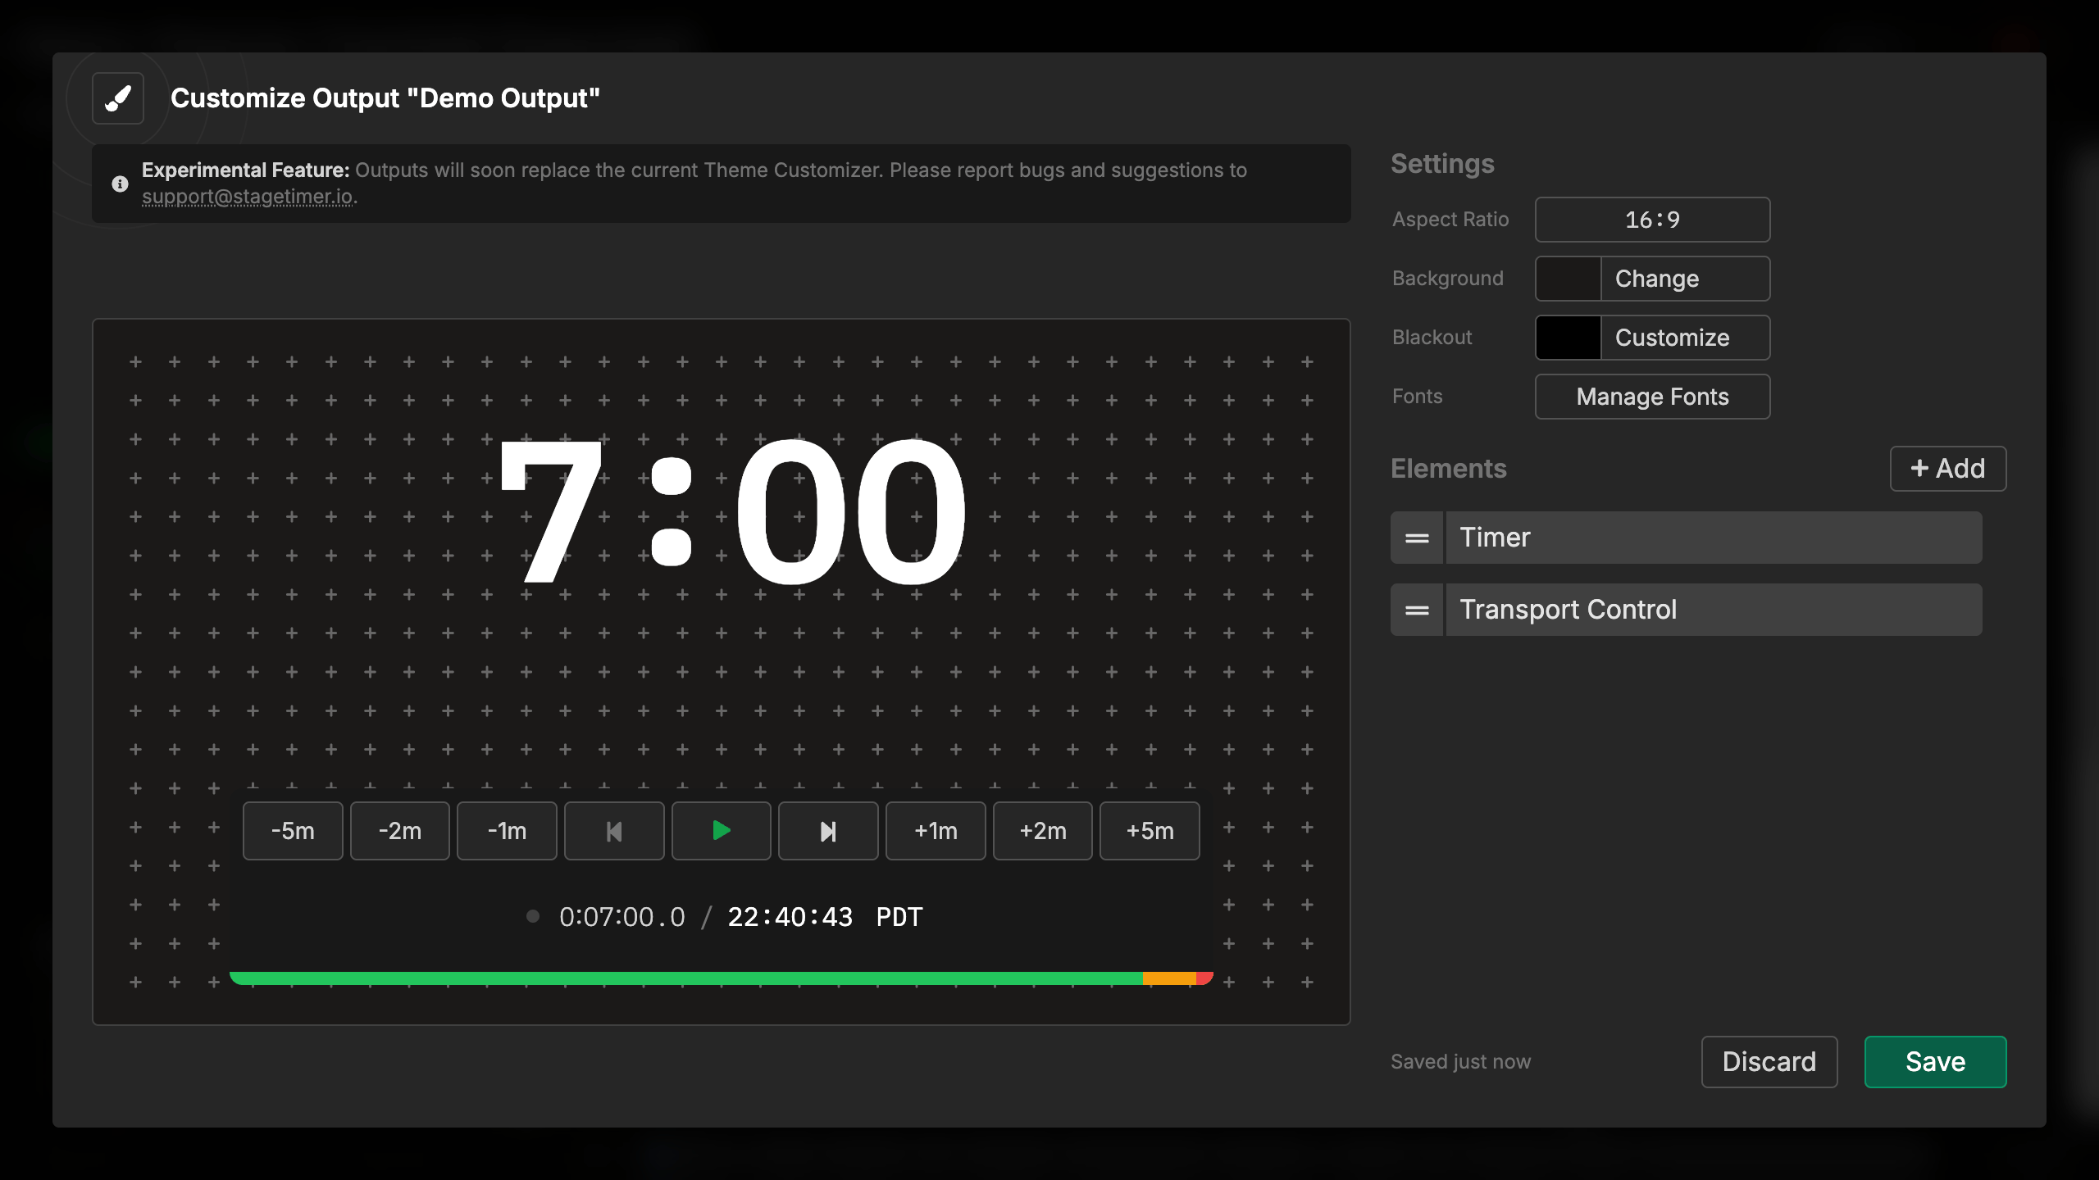Open Manage Fonts
The image size is (2099, 1180).
[1652, 397]
